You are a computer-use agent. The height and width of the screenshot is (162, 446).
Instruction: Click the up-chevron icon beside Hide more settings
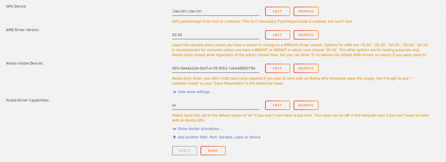coord(175,92)
